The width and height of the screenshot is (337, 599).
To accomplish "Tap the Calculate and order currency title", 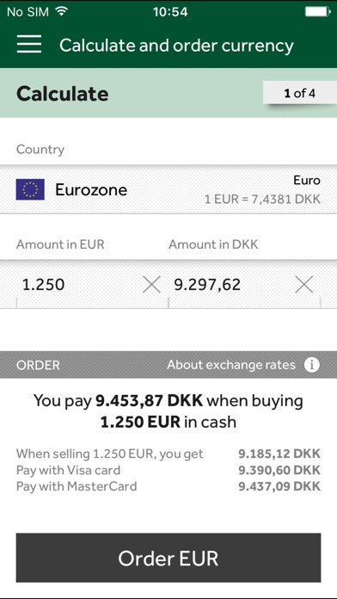I will coord(176,45).
